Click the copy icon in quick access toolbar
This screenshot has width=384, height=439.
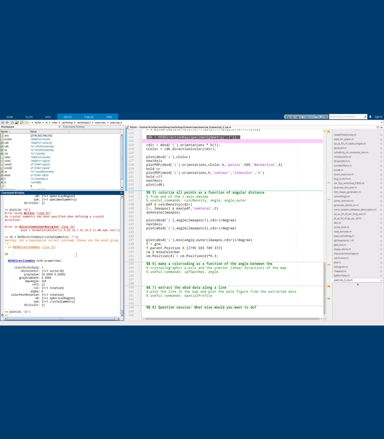[297, 117]
